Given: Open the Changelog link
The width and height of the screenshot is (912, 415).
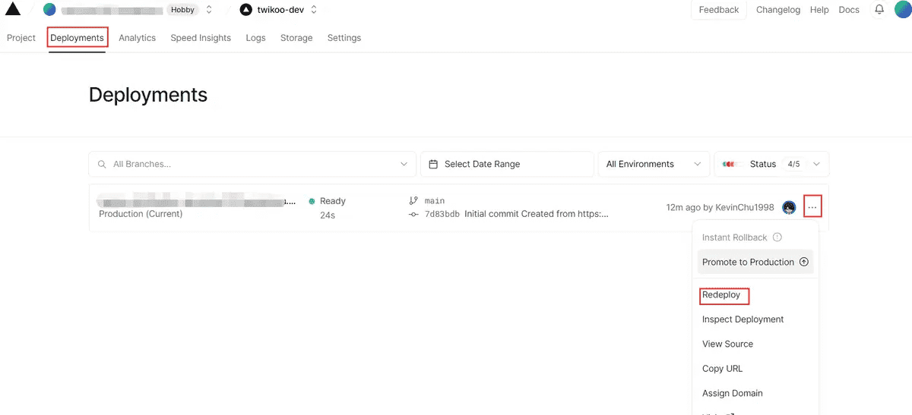Looking at the screenshot, I should 777,10.
